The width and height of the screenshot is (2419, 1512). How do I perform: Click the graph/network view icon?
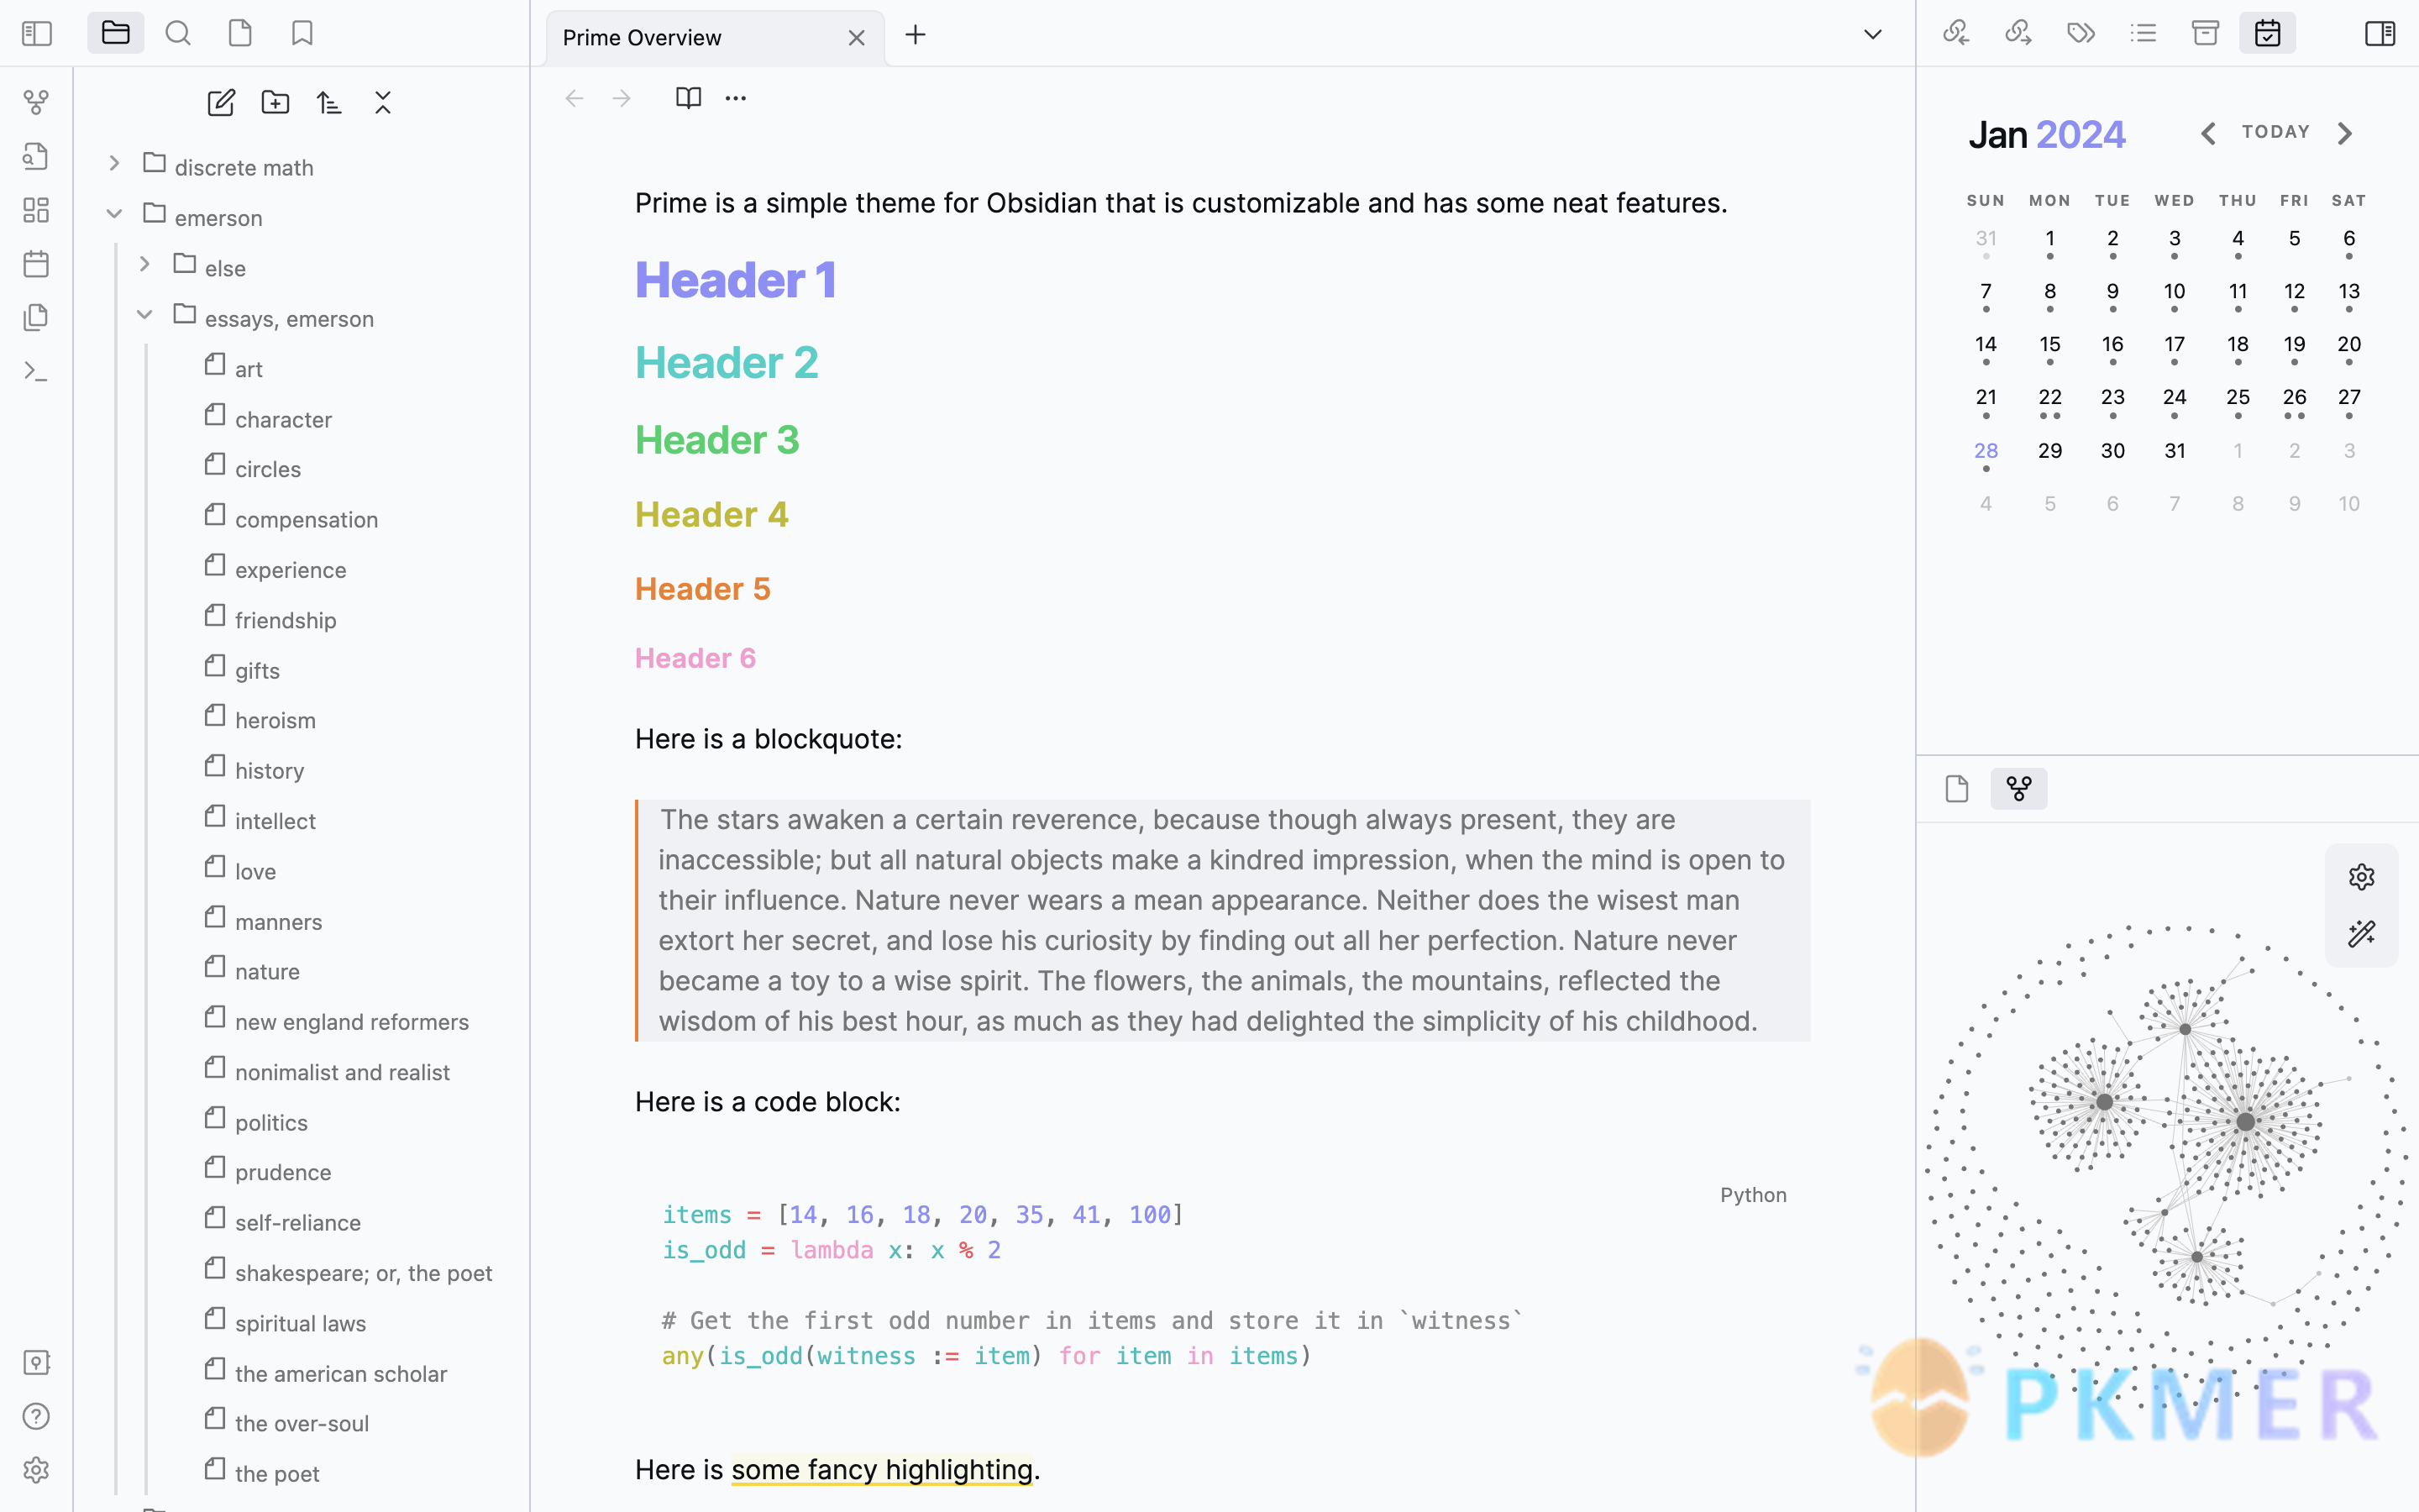click(2017, 787)
